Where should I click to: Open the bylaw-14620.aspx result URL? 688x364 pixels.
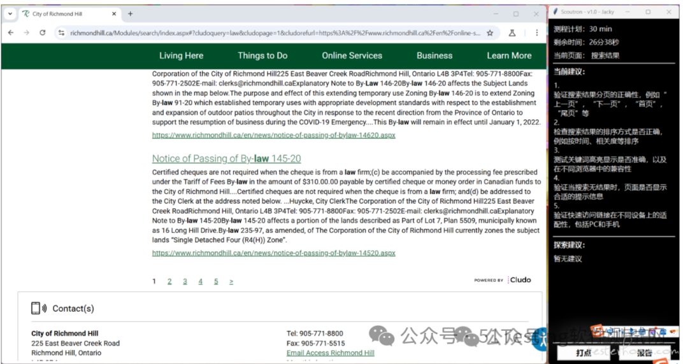pos(274,135)
